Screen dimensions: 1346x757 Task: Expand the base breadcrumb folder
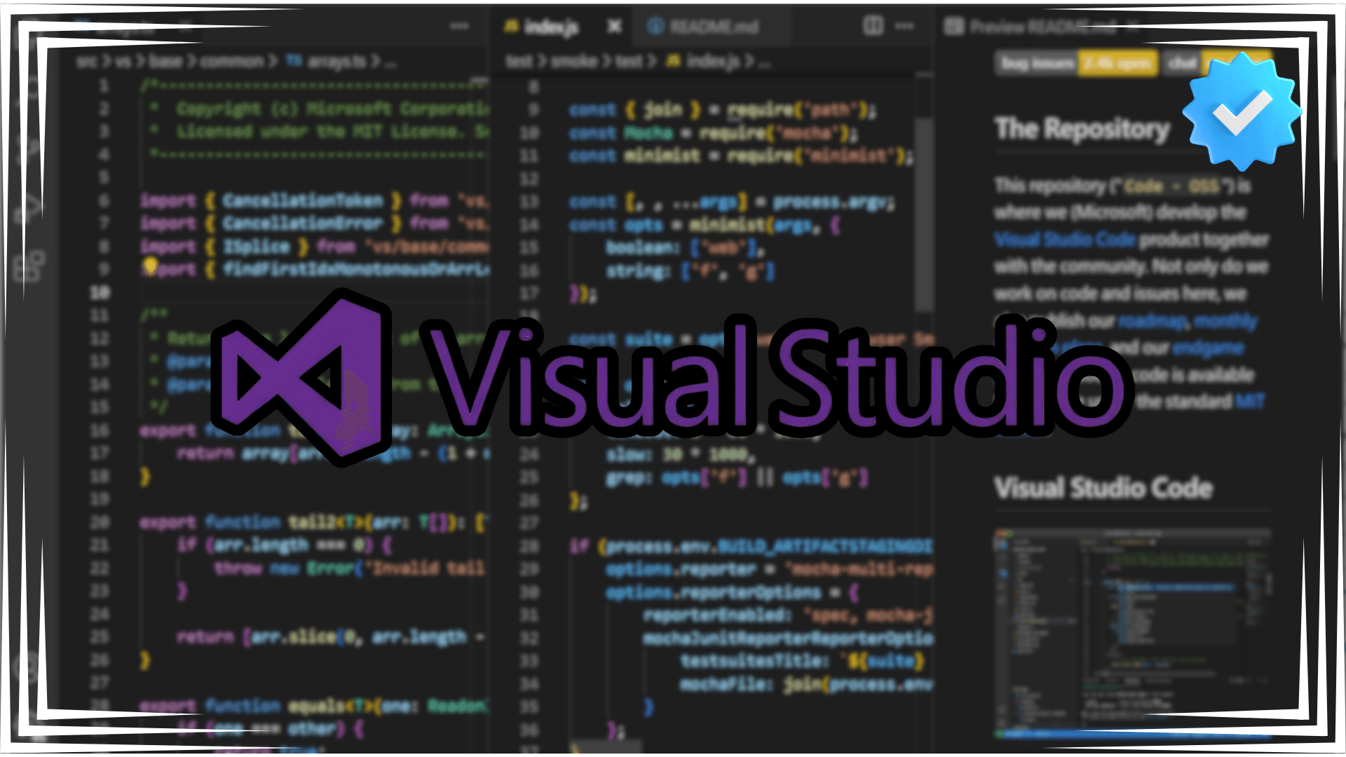pyautogui.click(x=166, y=62)
